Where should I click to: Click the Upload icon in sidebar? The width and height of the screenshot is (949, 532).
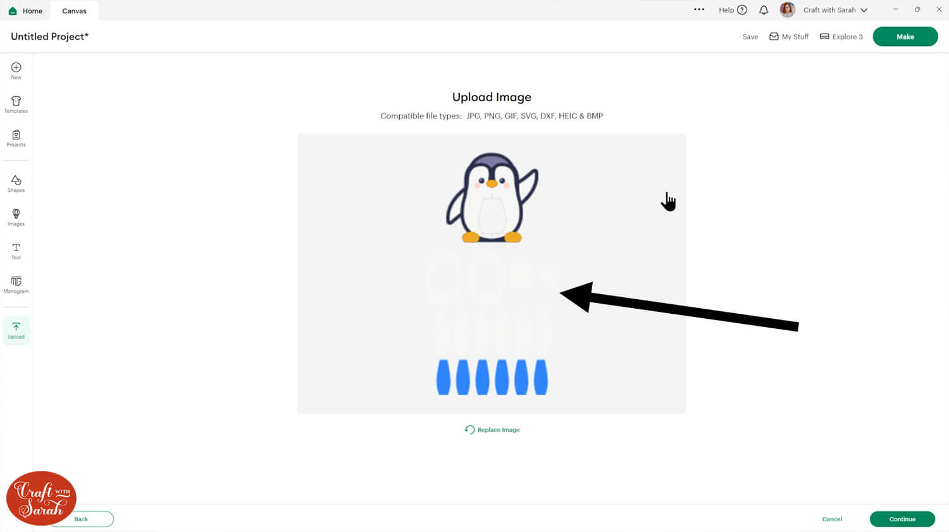click(x=16, y=330)
